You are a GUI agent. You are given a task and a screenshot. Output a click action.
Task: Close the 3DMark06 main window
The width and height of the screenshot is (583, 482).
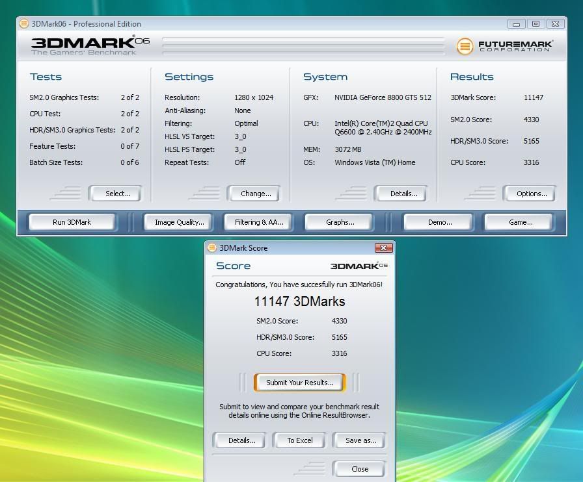click(555, 24)
